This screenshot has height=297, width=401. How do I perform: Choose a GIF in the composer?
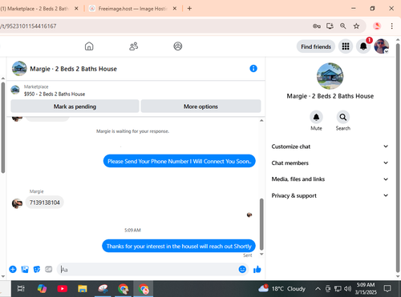(48, 270)
